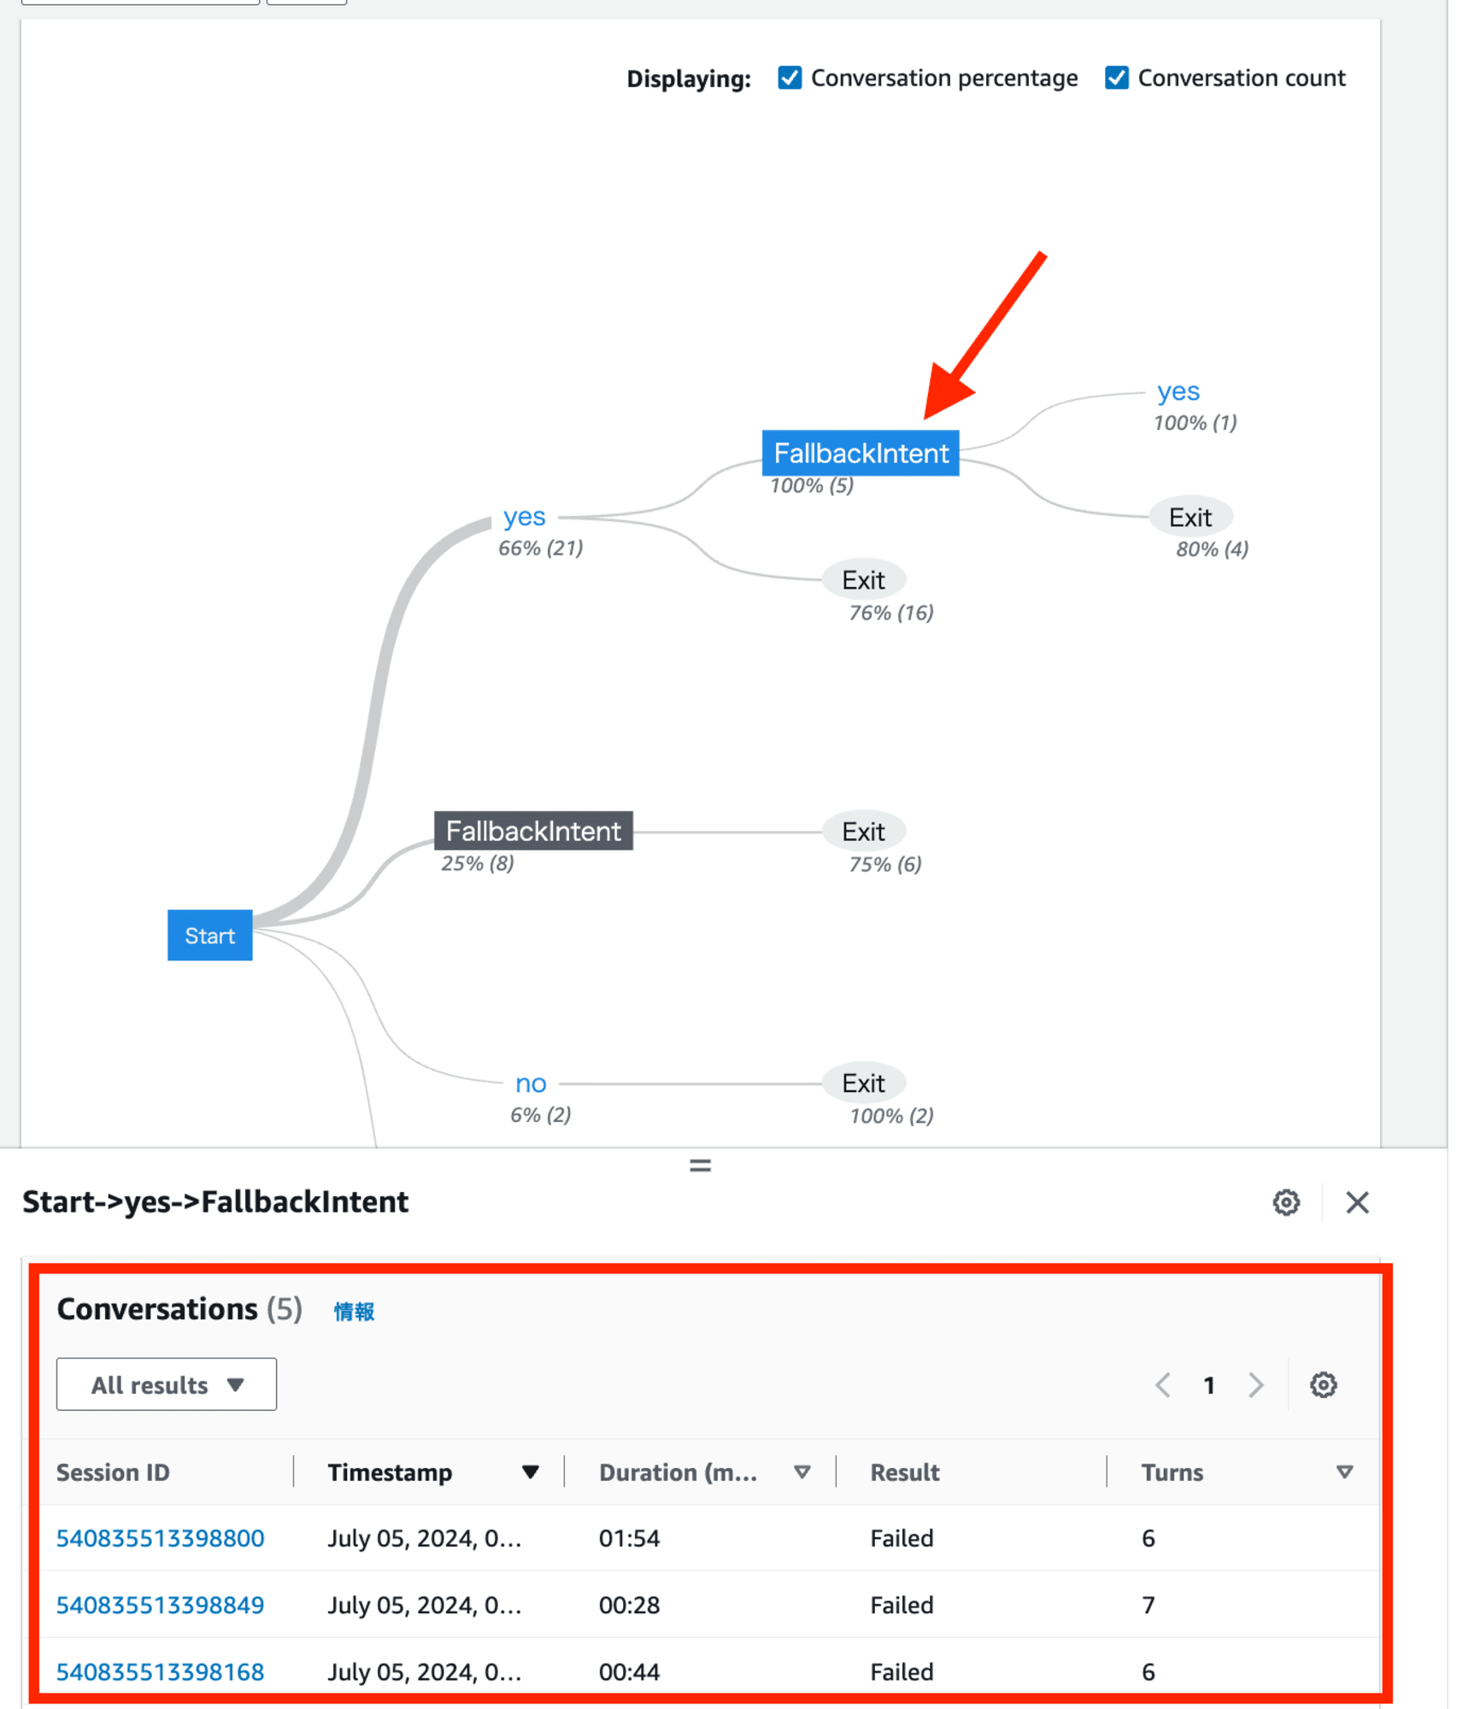Click the Session ID column header
Viewport: 1463px width, 1709px height.
coord(113,1472)
